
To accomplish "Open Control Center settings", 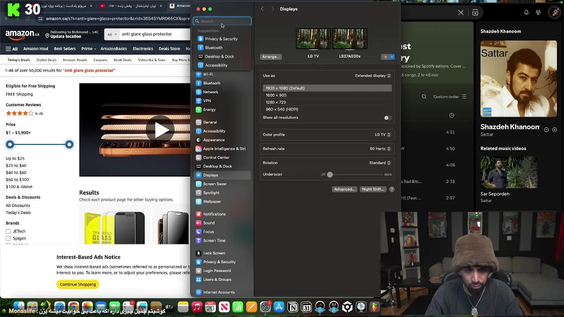I will click(223, 157).
